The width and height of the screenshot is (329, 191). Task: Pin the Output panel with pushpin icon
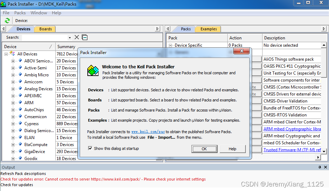pos(320,167)
